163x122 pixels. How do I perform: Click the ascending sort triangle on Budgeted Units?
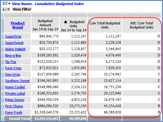[x=66, y=22]
